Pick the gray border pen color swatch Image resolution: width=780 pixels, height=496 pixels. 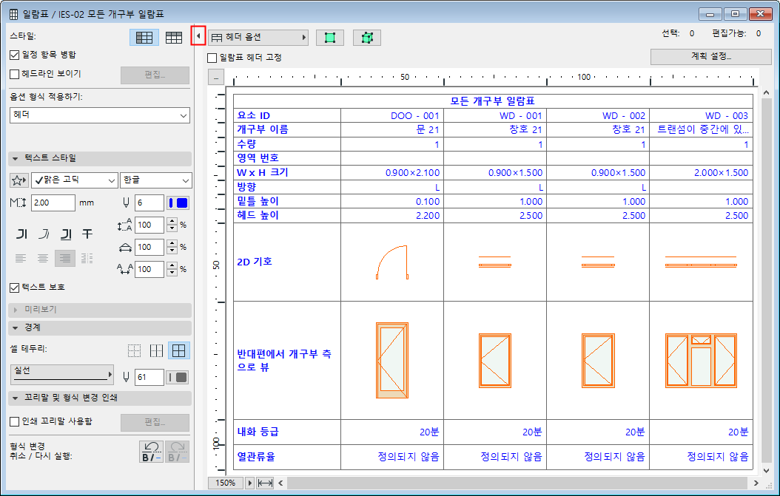[x=178, y=377]
